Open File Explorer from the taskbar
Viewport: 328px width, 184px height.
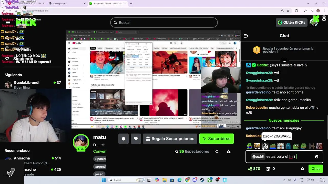pos(164,180)
